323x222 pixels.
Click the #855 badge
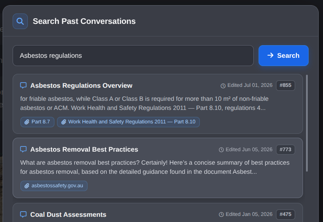point(285,85)
